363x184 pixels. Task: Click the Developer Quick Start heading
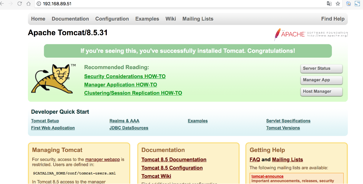[60, 112]
